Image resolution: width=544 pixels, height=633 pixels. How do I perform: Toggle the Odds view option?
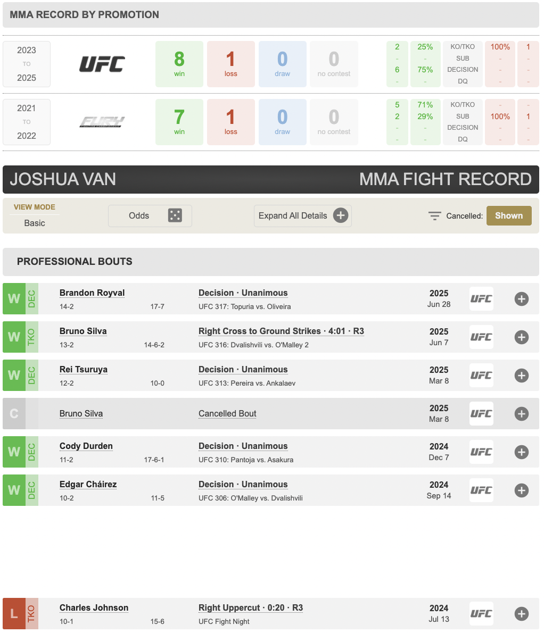coord(150,215)
